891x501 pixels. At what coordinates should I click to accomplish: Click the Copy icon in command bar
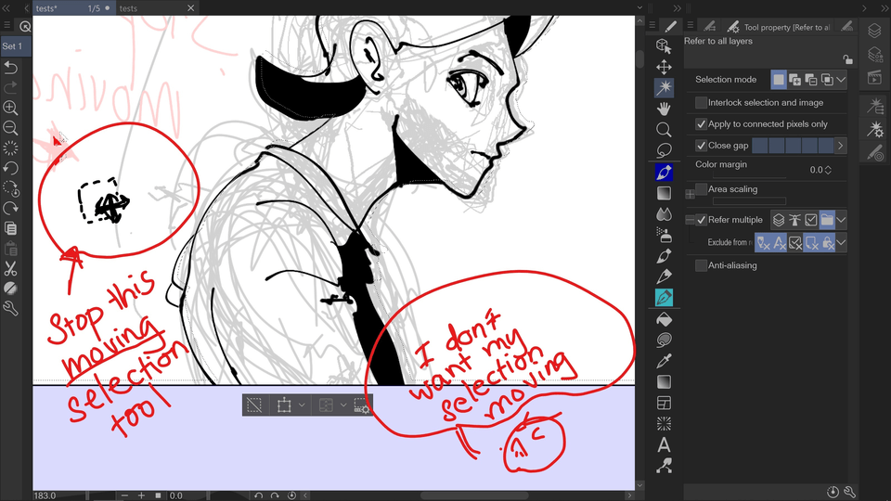click(11, 228)
